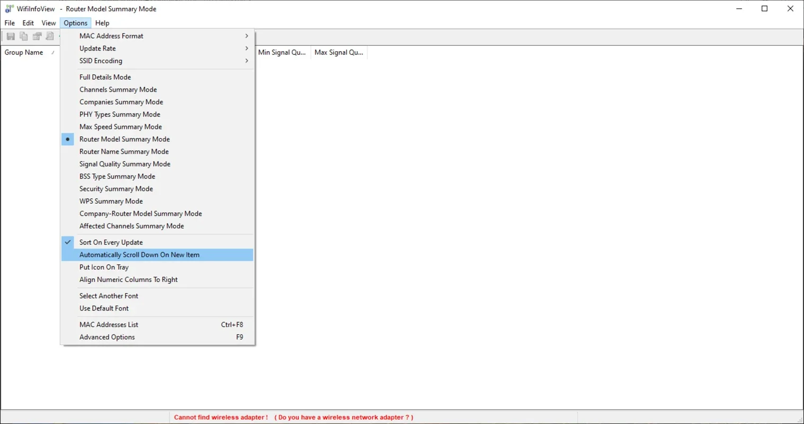The height and width of the screenshot is (424, 804).
Task: Select Affected Channels Summary Mode
Action: pyautogui.click(x=157, y=226)
